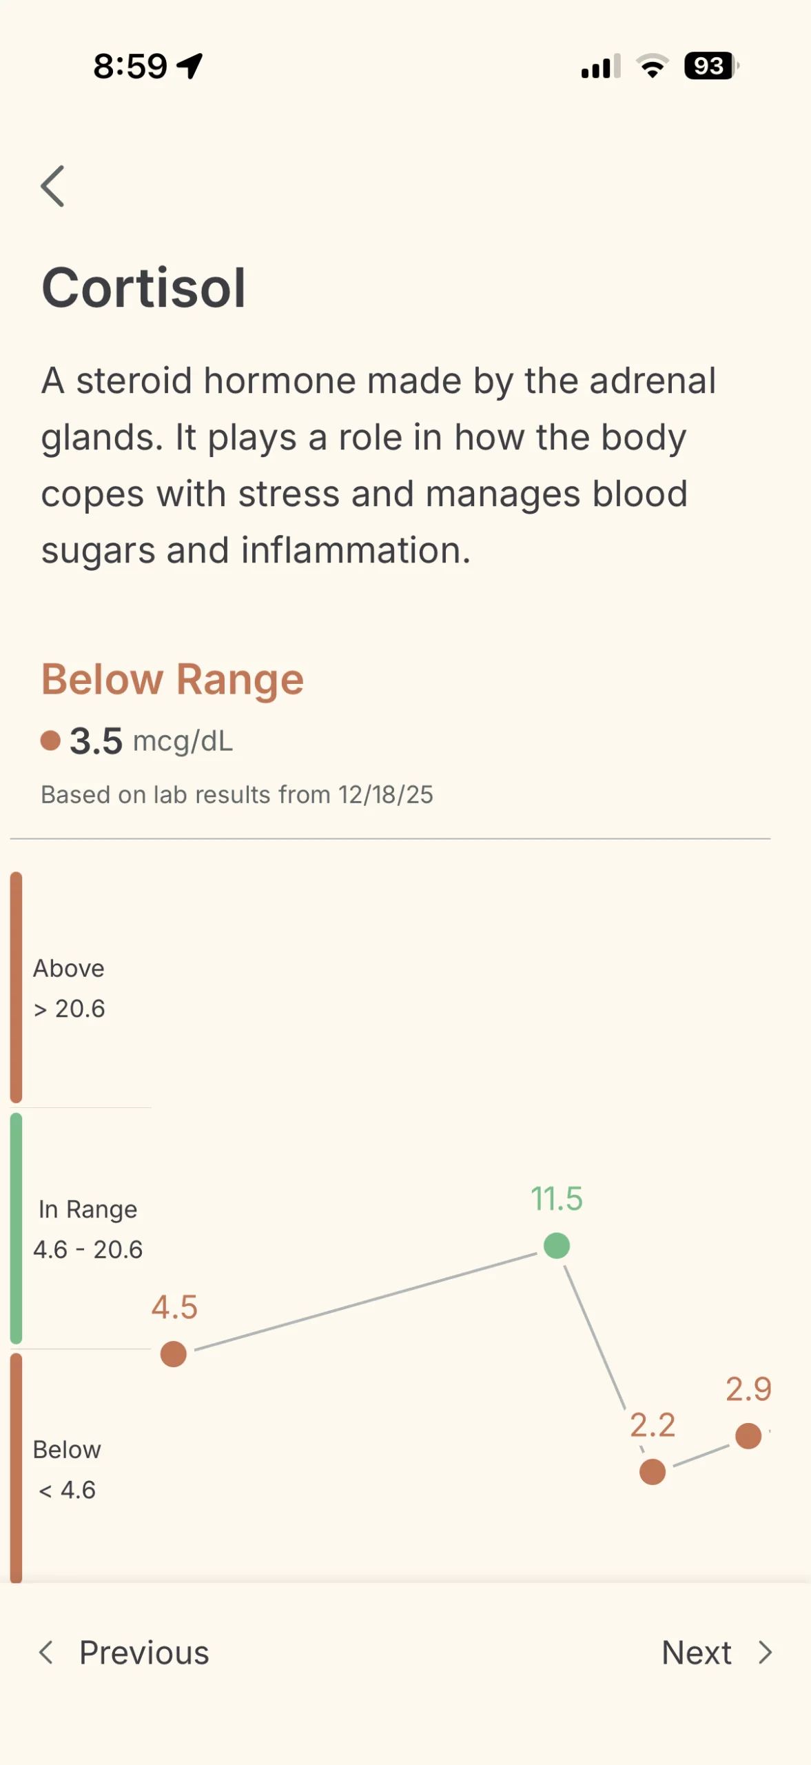Tap the orange Above range color bar
The height and width of the screenshot is (1765, 811).
(17, 987)
